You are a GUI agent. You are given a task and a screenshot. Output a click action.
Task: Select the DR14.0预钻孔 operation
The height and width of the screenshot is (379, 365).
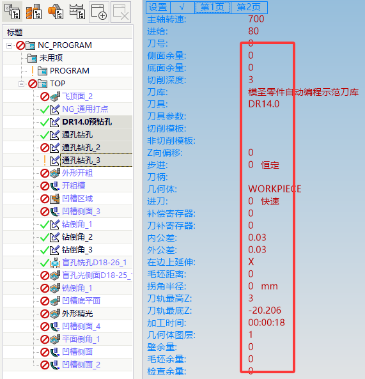87,122
